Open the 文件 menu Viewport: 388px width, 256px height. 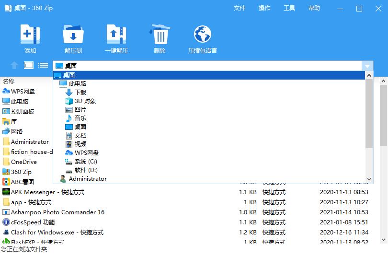(240, 8)
